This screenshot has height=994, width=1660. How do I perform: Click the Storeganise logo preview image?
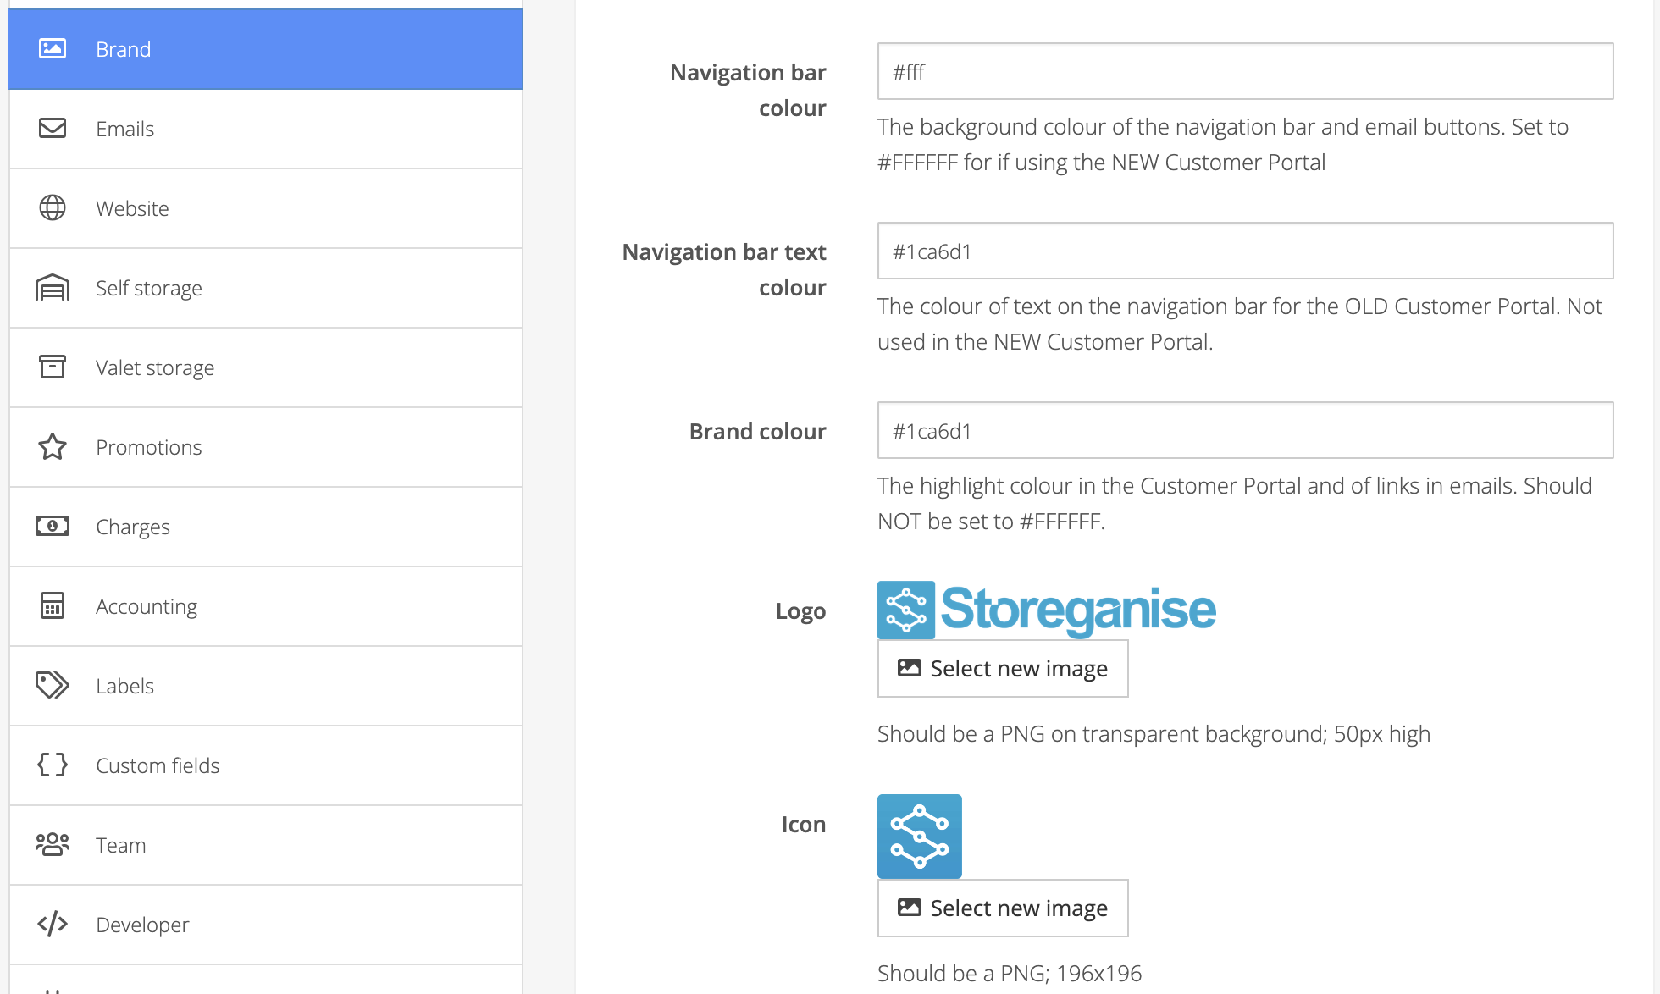pos(1047,610)
